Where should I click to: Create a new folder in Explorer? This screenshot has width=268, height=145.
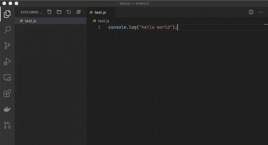pos(59,12)
